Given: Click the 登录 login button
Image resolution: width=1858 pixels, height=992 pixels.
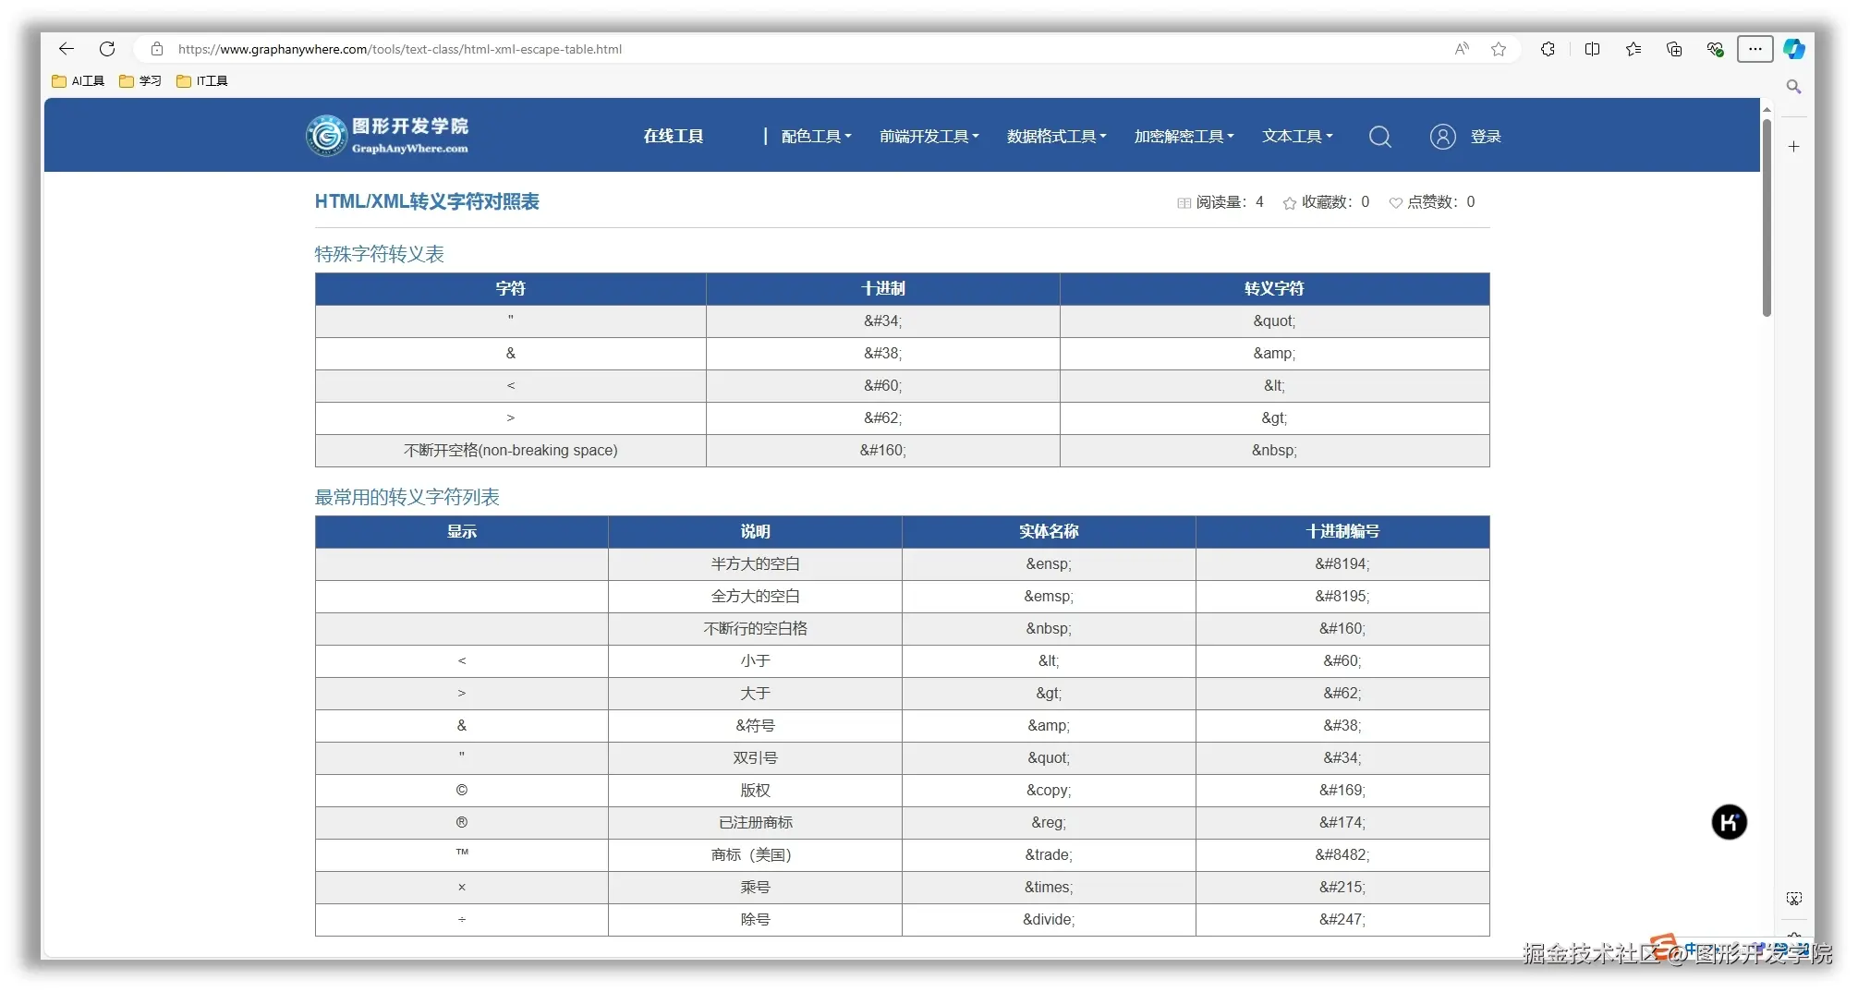Looking at the screenshot, I should (1486, 136).
